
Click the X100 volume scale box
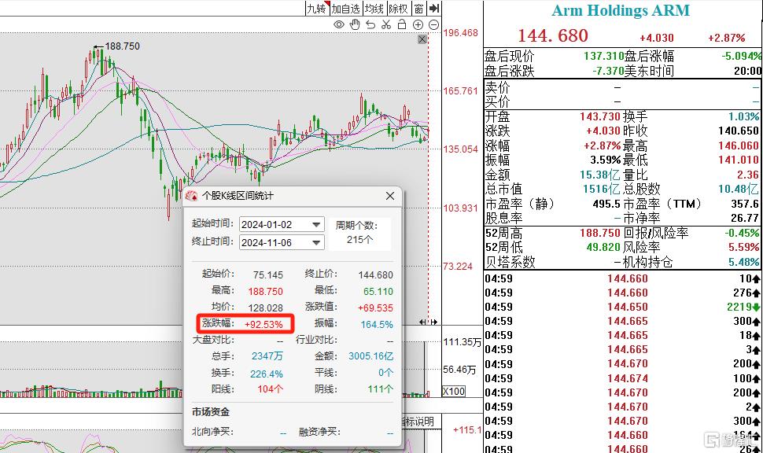[x=454, y=391]
